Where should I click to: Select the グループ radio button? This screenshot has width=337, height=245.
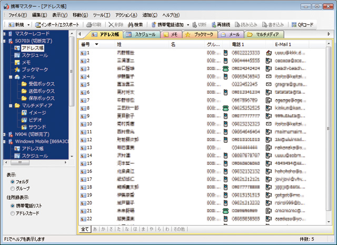coord(13,189)
